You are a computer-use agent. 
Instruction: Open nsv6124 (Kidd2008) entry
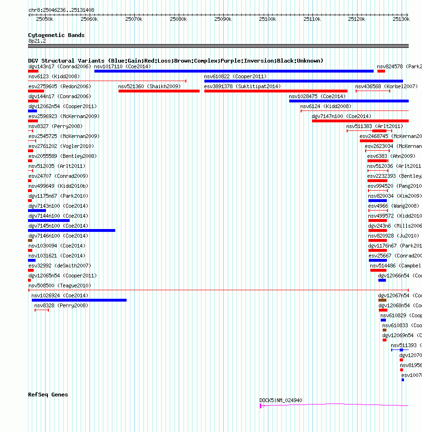pyautogui.click(x=326, y=106)
